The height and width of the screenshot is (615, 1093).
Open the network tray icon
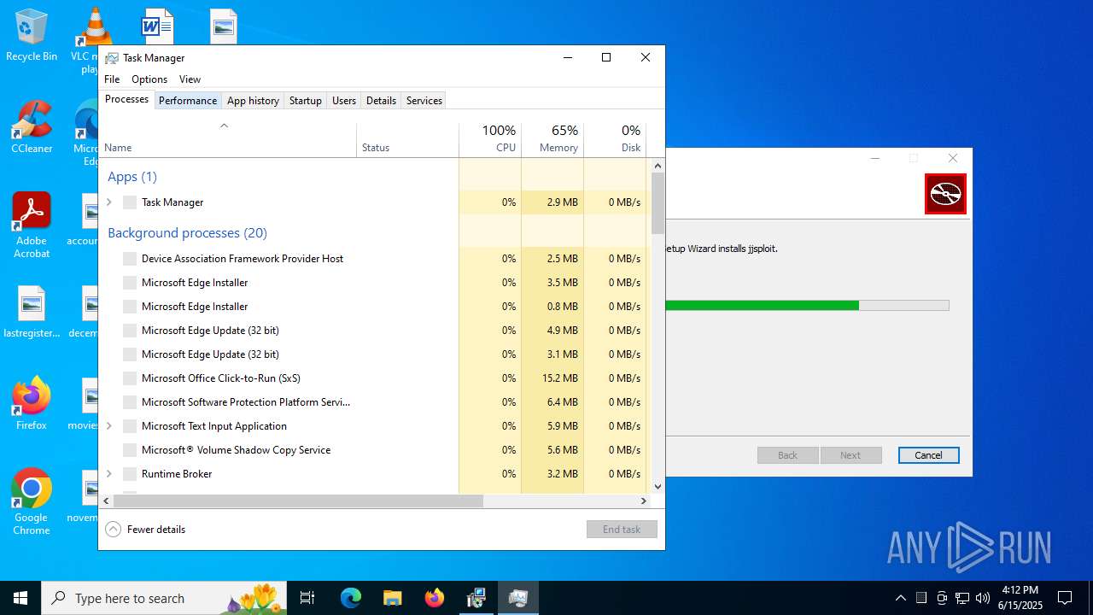click(962, 598)
